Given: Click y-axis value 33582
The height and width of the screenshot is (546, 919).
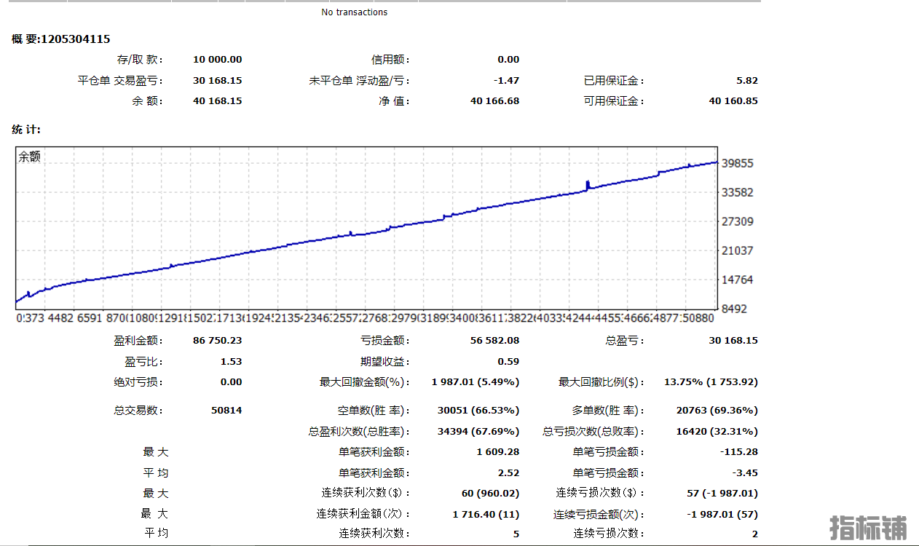Looking at the screenshot, I should (x=738, y=193).
